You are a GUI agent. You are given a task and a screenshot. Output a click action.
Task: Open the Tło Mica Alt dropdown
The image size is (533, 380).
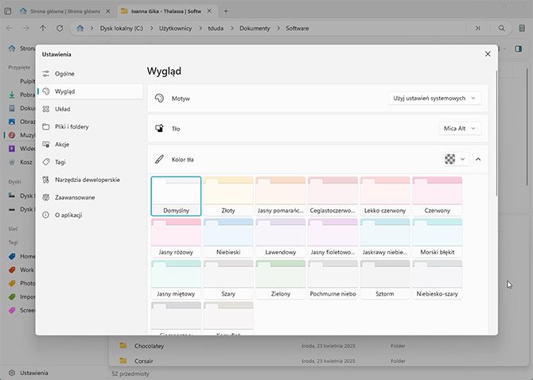click(x=460, y=128)
